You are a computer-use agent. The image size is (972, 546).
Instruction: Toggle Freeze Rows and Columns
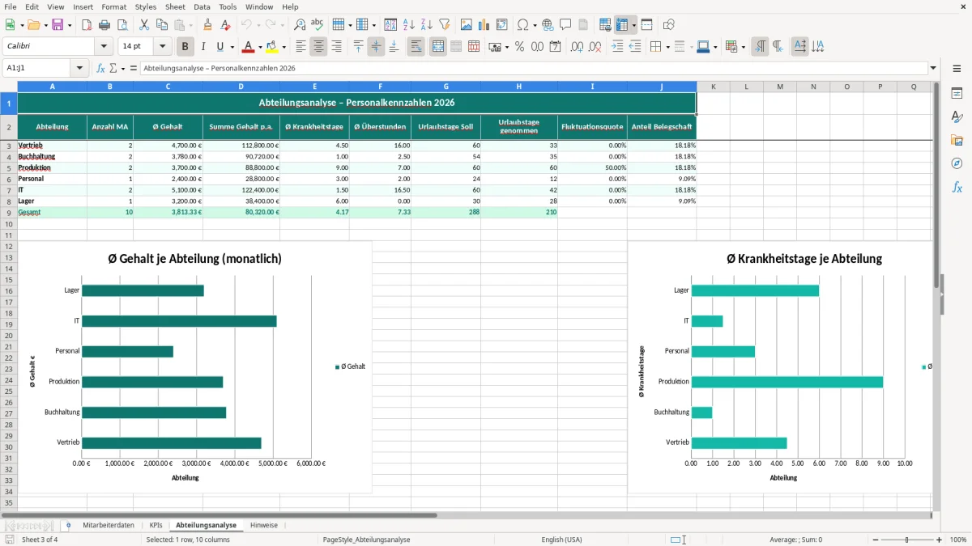pyautogui.click(x=623, y=25)
